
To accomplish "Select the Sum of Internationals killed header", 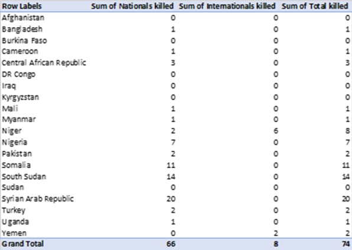I will coord(227,6).
